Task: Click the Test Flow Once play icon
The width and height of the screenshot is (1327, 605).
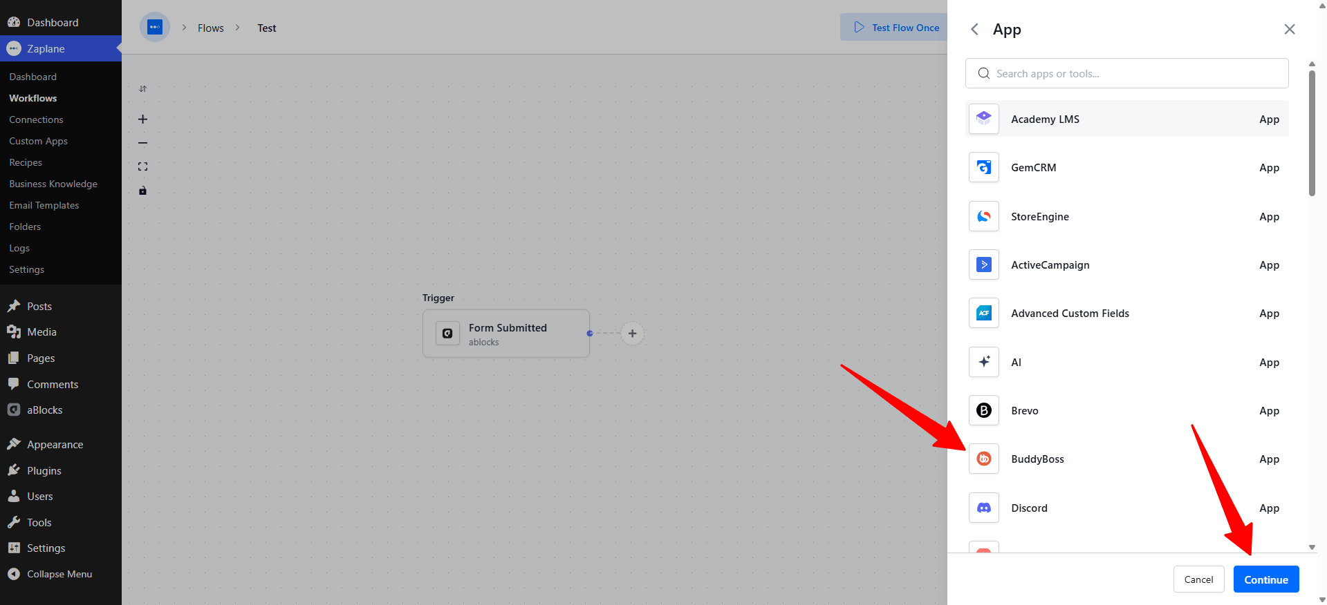Action: point(860,27)
